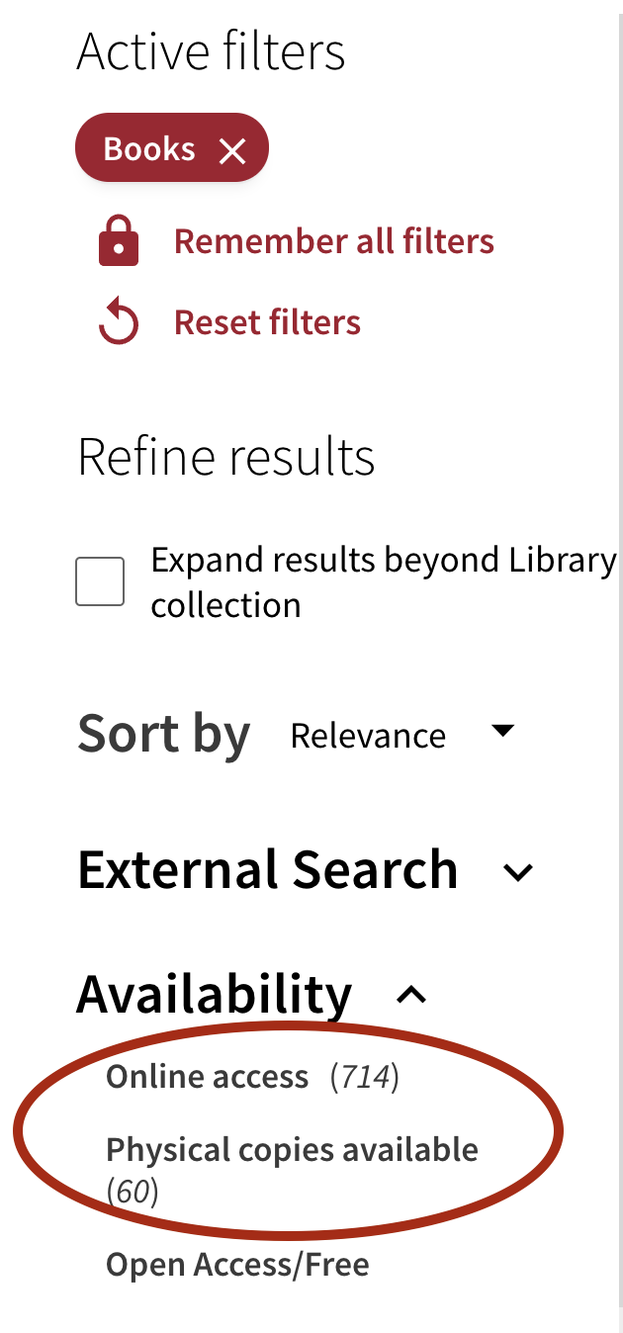Open the Sort by Relevance dropdown
The image size is (623, 1333).
401,735
